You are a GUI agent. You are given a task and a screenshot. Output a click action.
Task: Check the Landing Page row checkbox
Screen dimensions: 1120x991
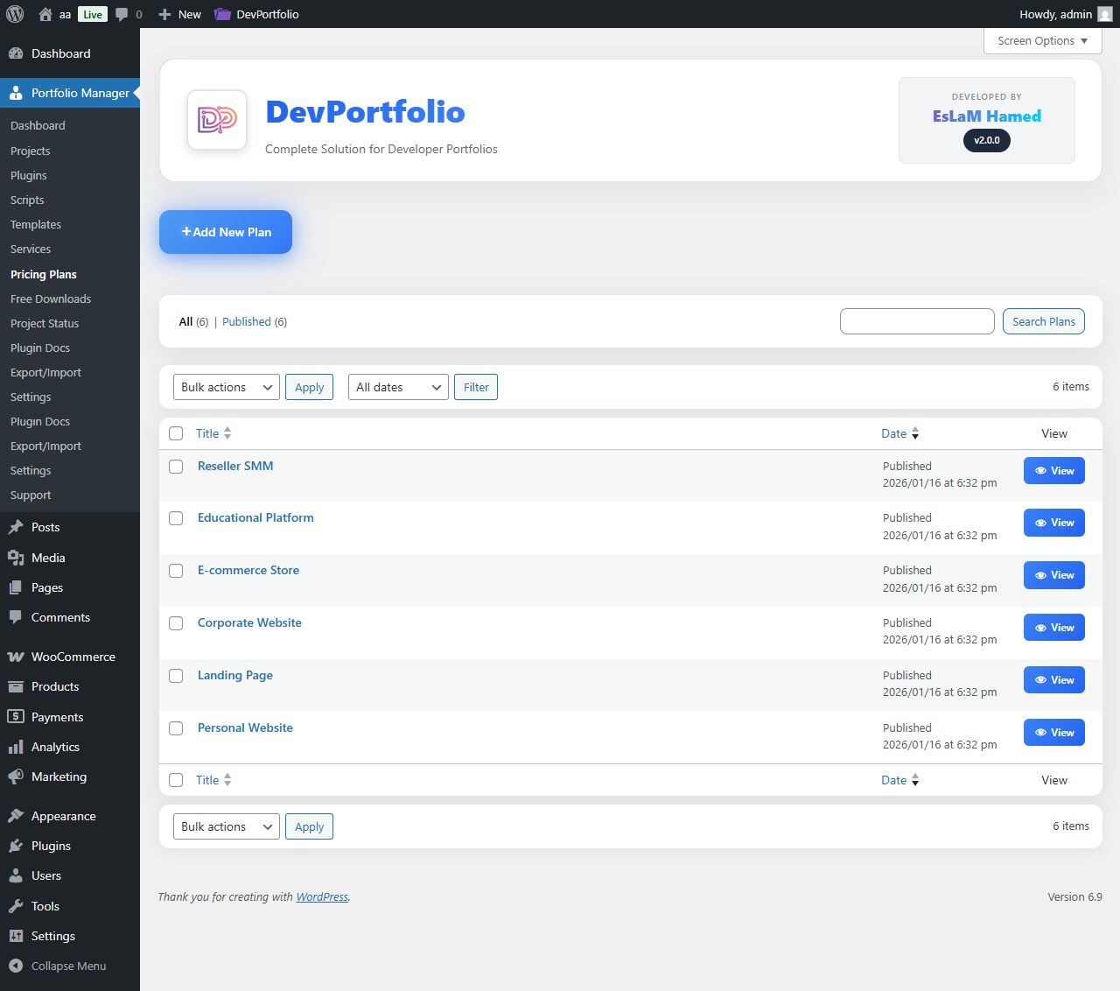click(176, 676)
